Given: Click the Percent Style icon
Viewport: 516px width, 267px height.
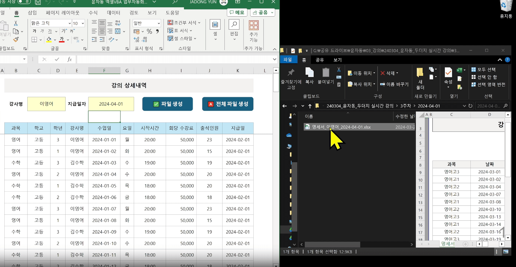Looking at the screenshot, I should click(149, 32).
